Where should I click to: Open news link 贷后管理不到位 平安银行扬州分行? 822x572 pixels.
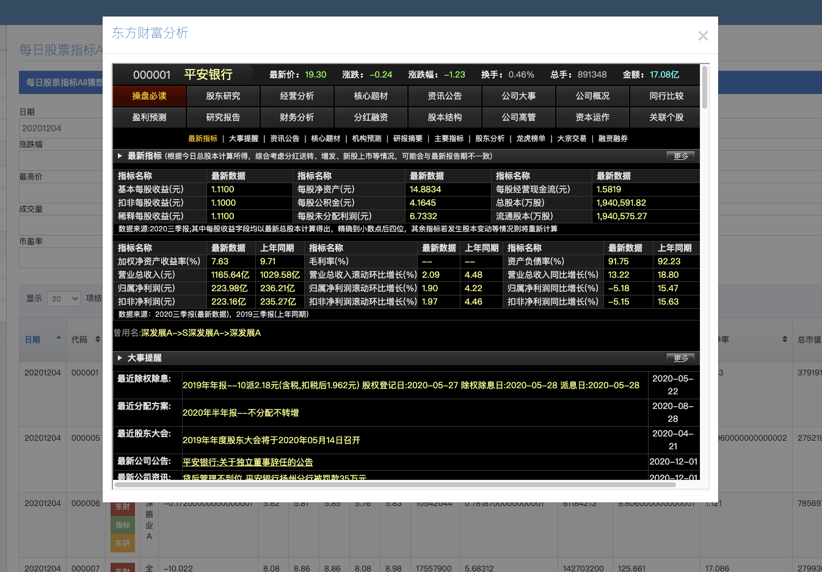coord(274,477)
